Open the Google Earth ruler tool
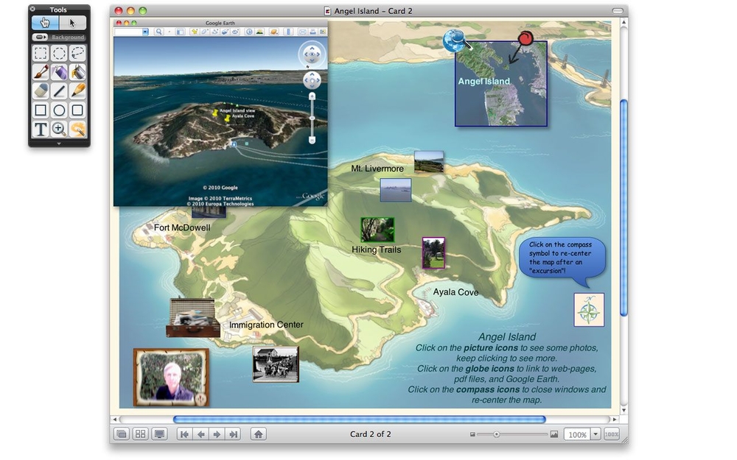The width and height of the screenshot is (737, 460). 289,32
